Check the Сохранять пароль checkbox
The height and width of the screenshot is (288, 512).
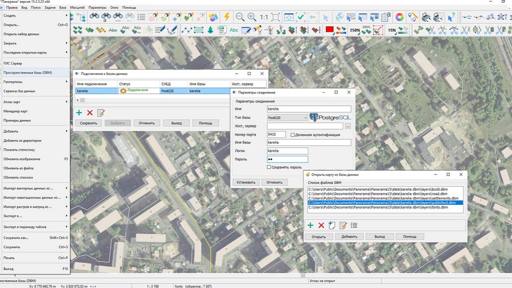[x=269, y=167]
